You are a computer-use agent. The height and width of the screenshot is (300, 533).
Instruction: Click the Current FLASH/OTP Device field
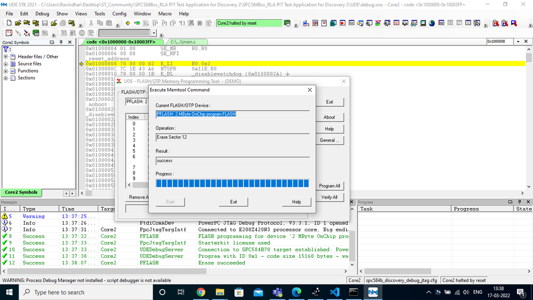point(233,114)
